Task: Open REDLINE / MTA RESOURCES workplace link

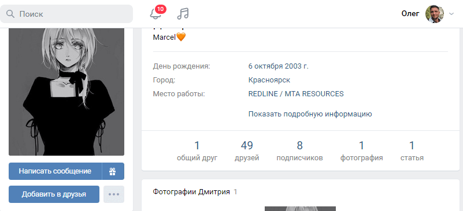Action: [x=296, y=94]
